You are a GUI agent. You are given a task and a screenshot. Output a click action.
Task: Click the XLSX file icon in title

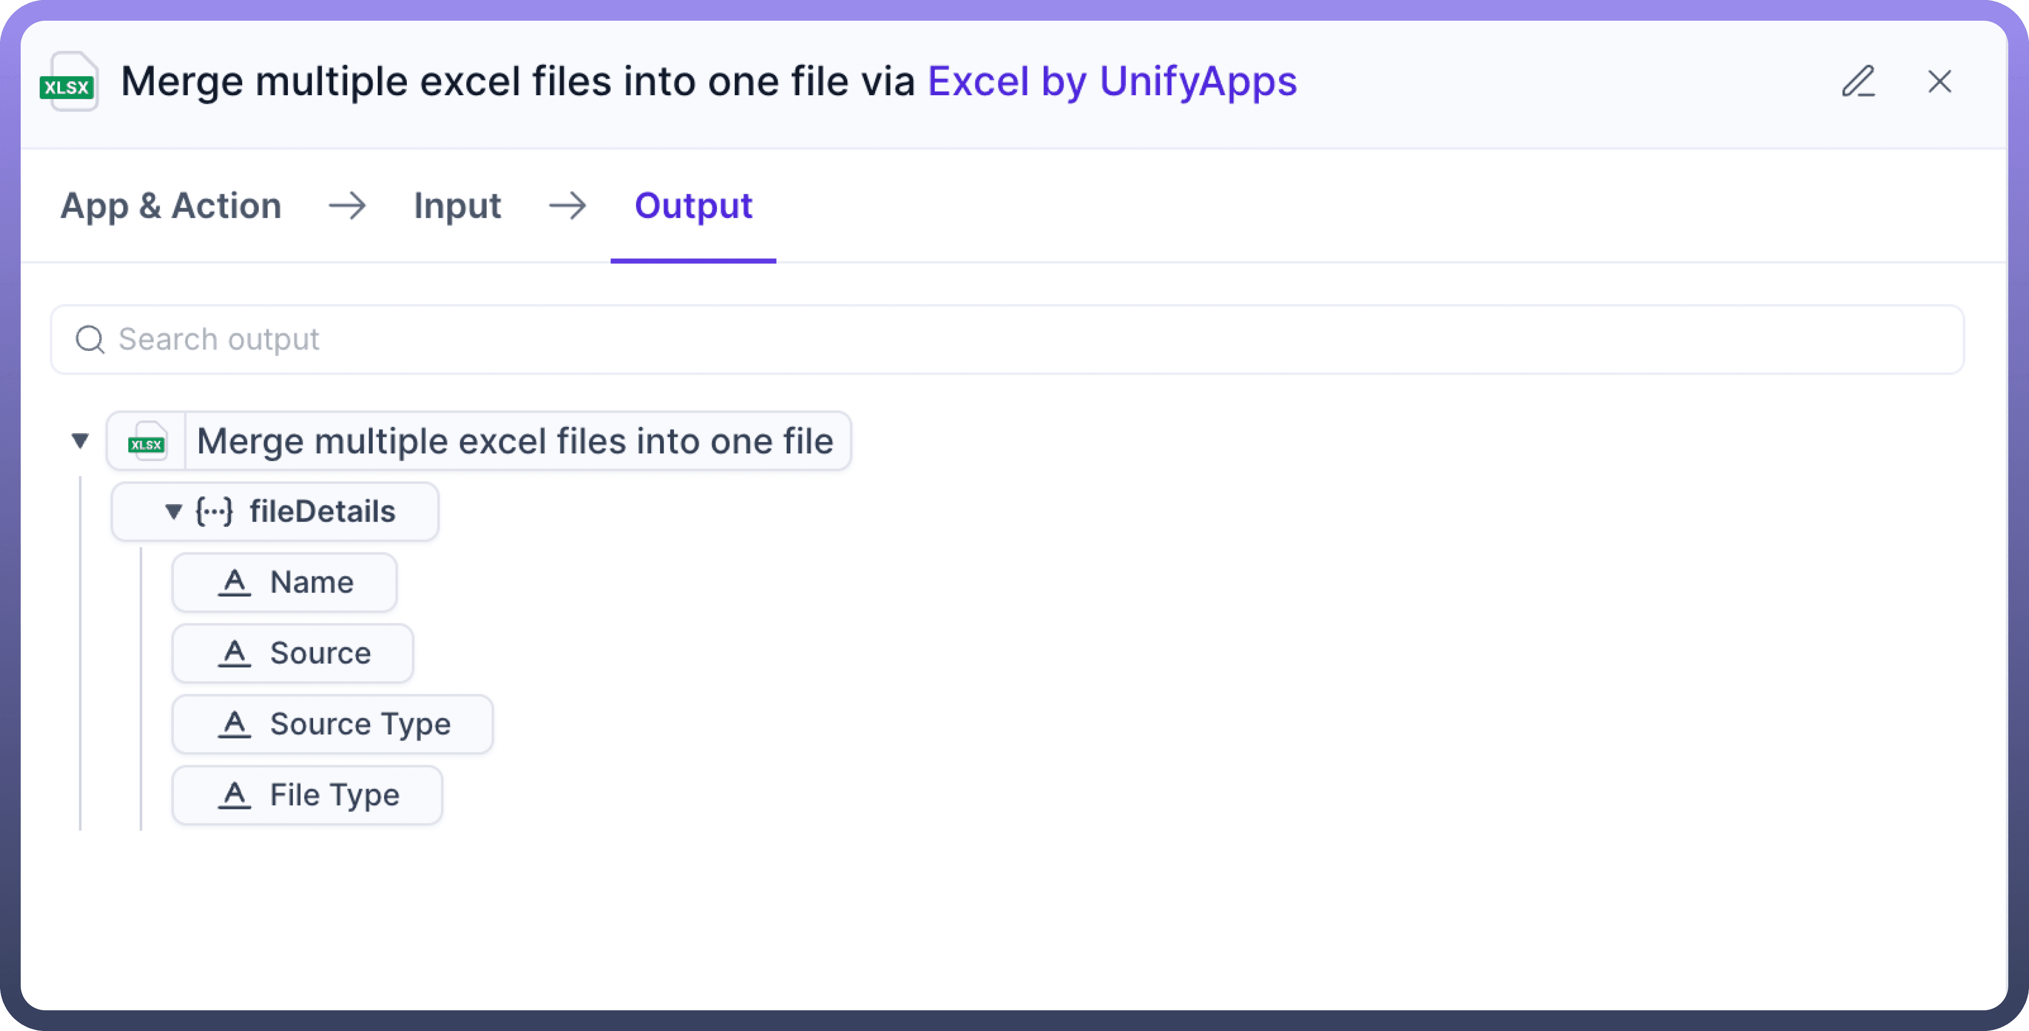(69, 82)
